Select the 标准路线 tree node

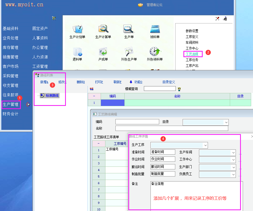(x=52, y=96)
